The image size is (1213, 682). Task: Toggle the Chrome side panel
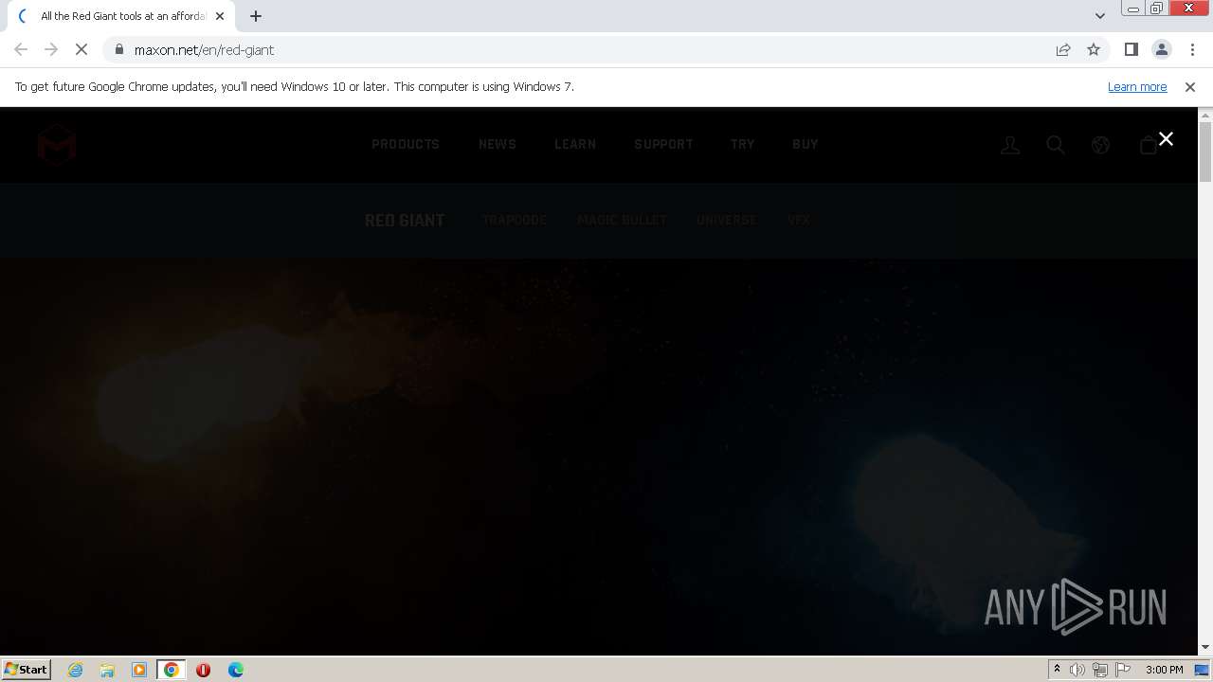(1131, 49)
